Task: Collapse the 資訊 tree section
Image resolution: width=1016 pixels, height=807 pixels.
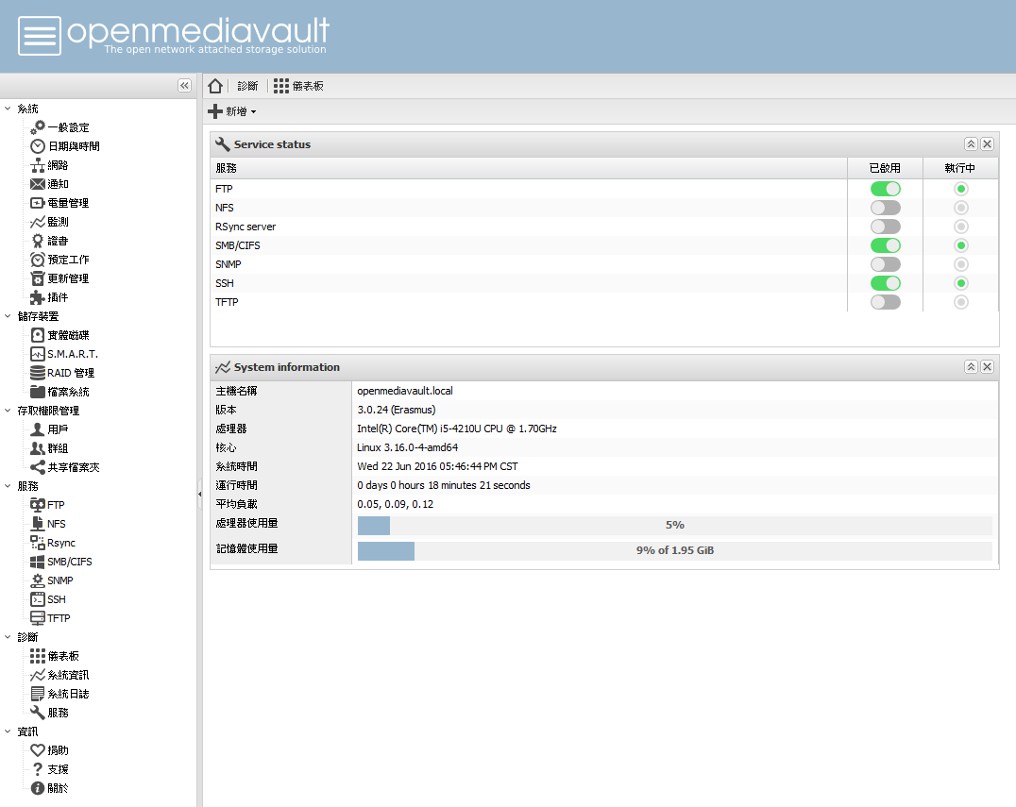Action: (8, 731)
